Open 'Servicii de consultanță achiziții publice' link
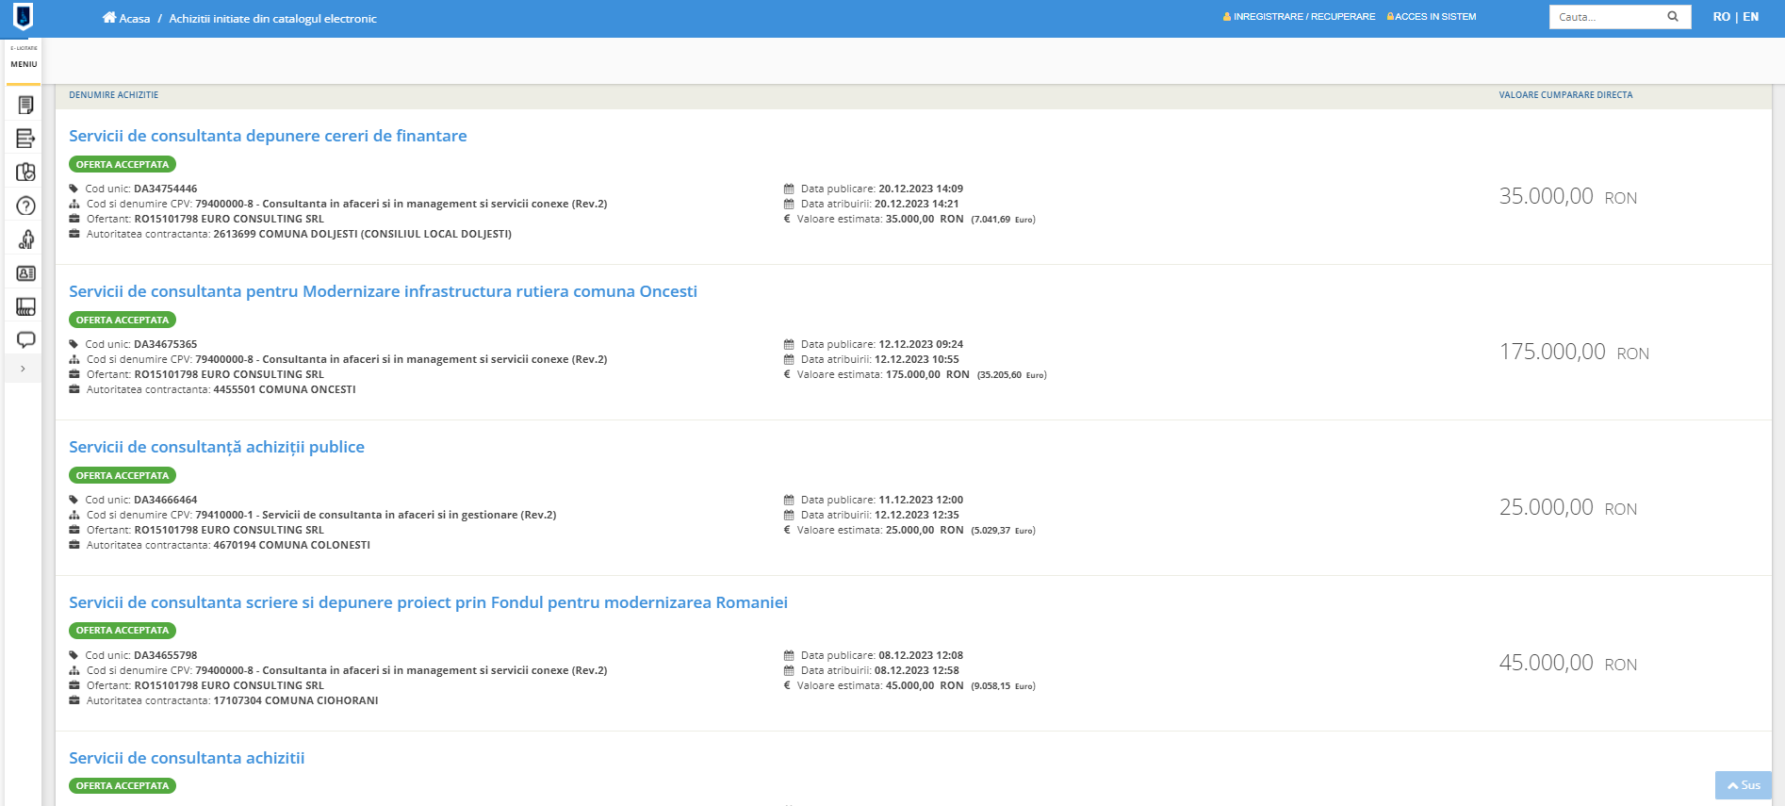Viewport: 1785px width, 806px height. coord(217,447)
